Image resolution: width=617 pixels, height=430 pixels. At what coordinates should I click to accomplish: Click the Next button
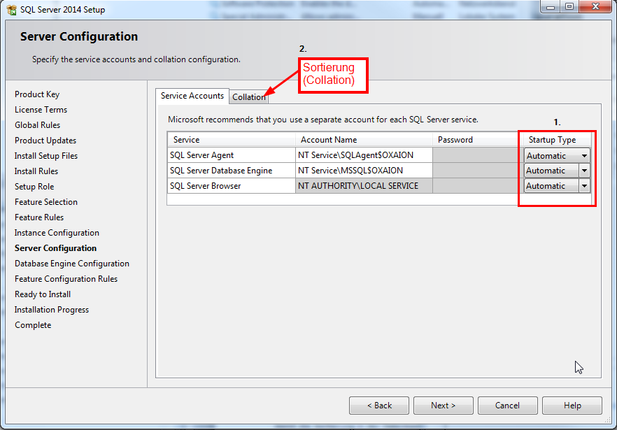point(443,406)
